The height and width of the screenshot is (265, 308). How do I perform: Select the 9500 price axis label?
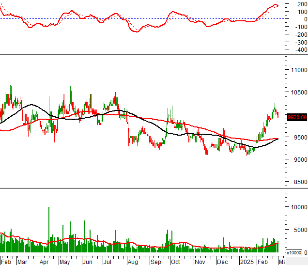tap(301, 137)
